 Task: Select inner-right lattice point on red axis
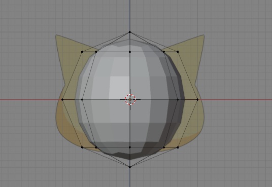click(x=178, y=99)
